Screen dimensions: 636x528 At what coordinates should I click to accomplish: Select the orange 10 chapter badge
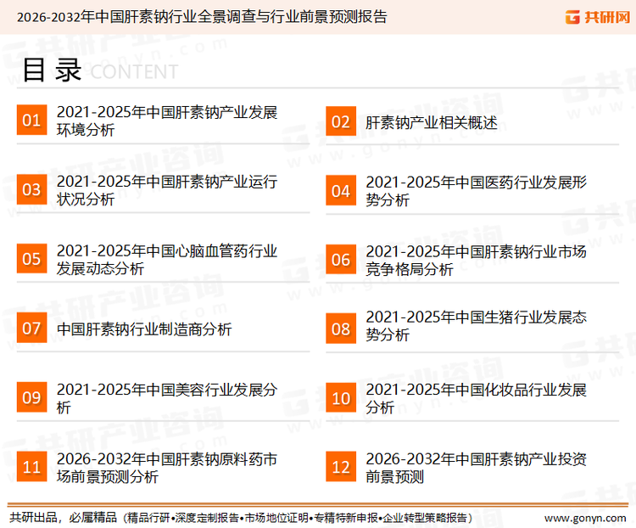pyautogui.click(x=341, y=398)
